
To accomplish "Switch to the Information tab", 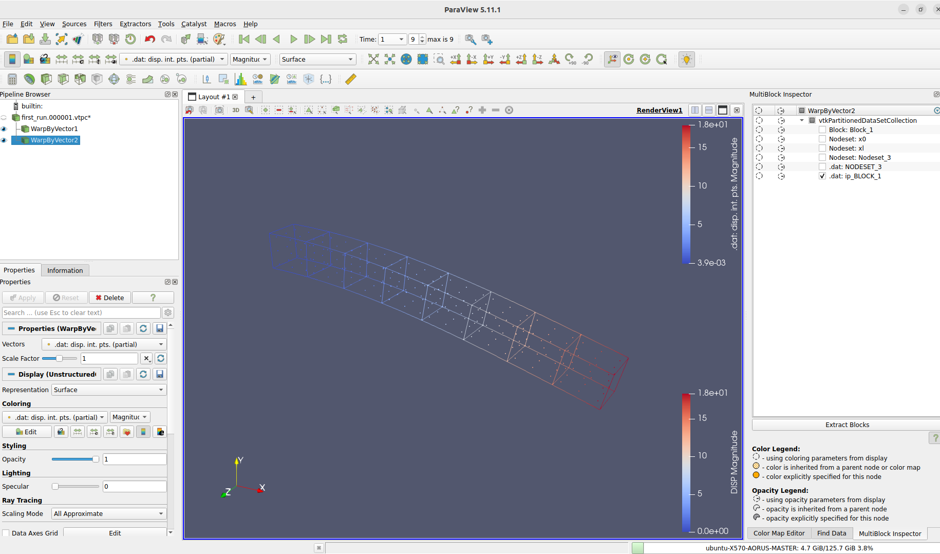I will tap(65, 270).
